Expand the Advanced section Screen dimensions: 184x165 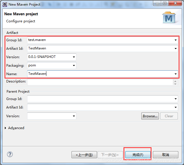coord(5,128)
